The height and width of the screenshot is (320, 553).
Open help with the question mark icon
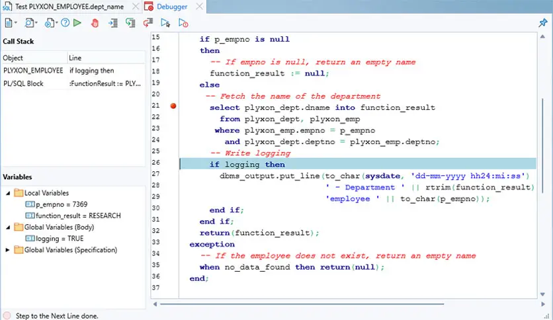click(65, 23)
